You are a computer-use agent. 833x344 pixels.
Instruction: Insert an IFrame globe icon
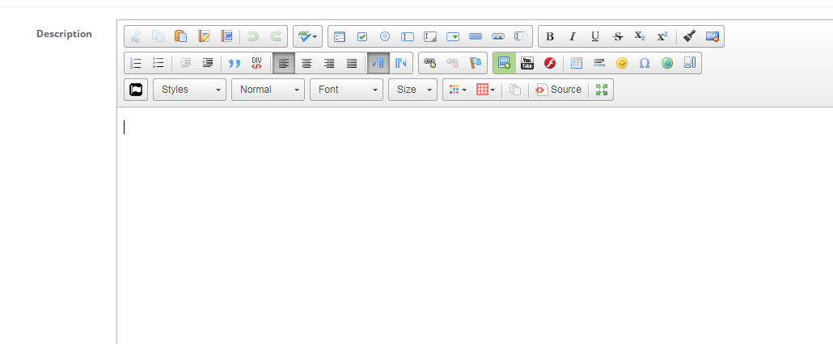pos(667,63)
